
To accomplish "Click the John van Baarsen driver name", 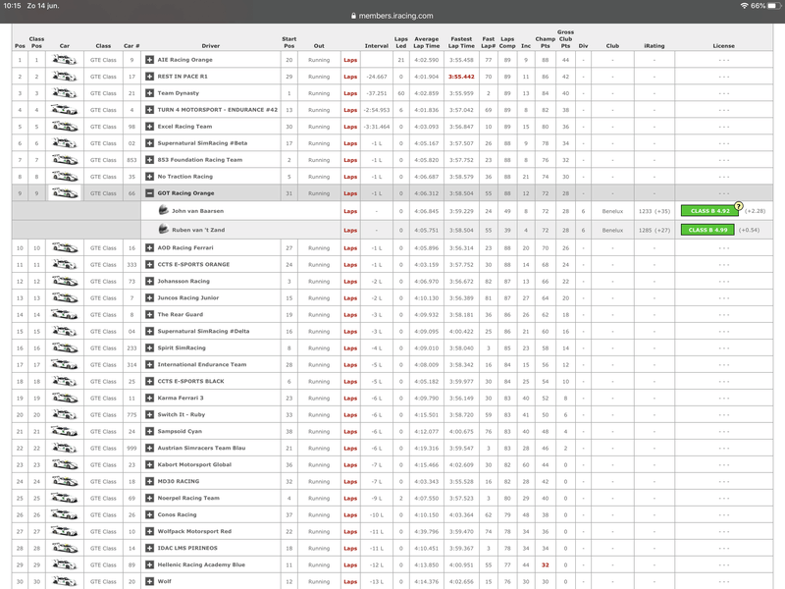I will pyautogui.click(x=197, y=211).
